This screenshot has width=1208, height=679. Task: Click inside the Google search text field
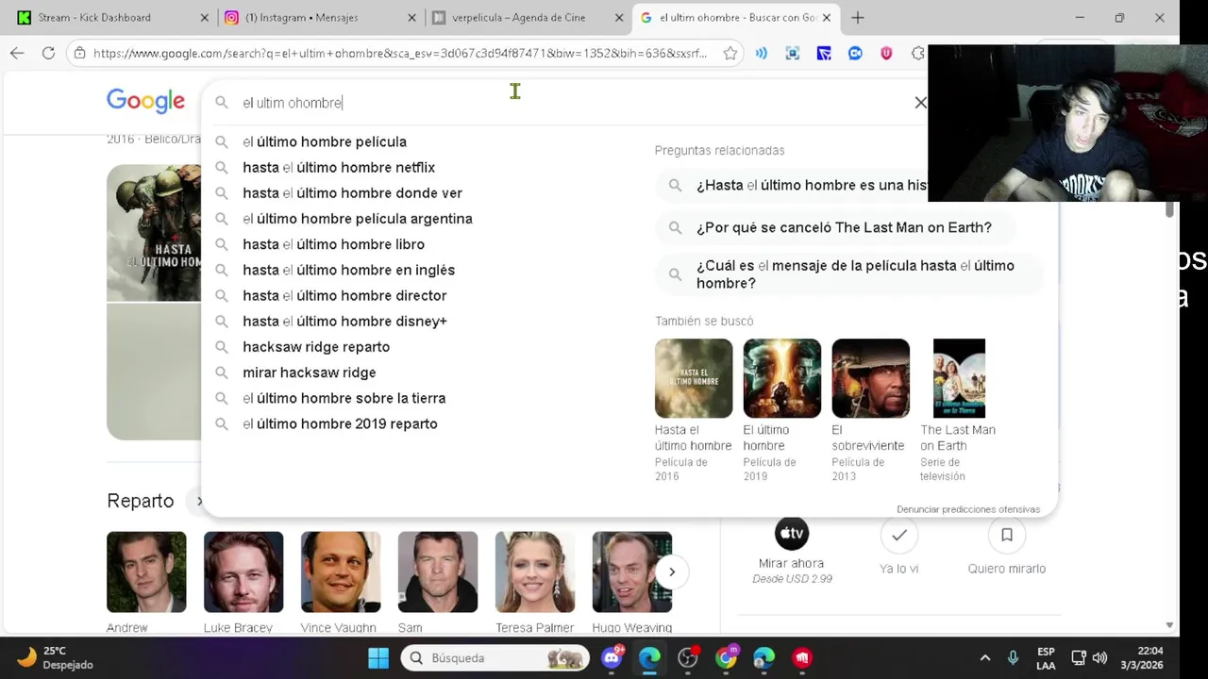coord(566,103)
